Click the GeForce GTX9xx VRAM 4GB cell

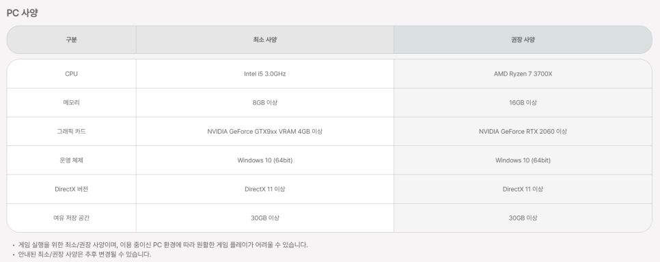click(x=265, y=131)
